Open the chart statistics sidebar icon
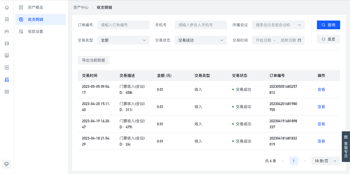 7,56
